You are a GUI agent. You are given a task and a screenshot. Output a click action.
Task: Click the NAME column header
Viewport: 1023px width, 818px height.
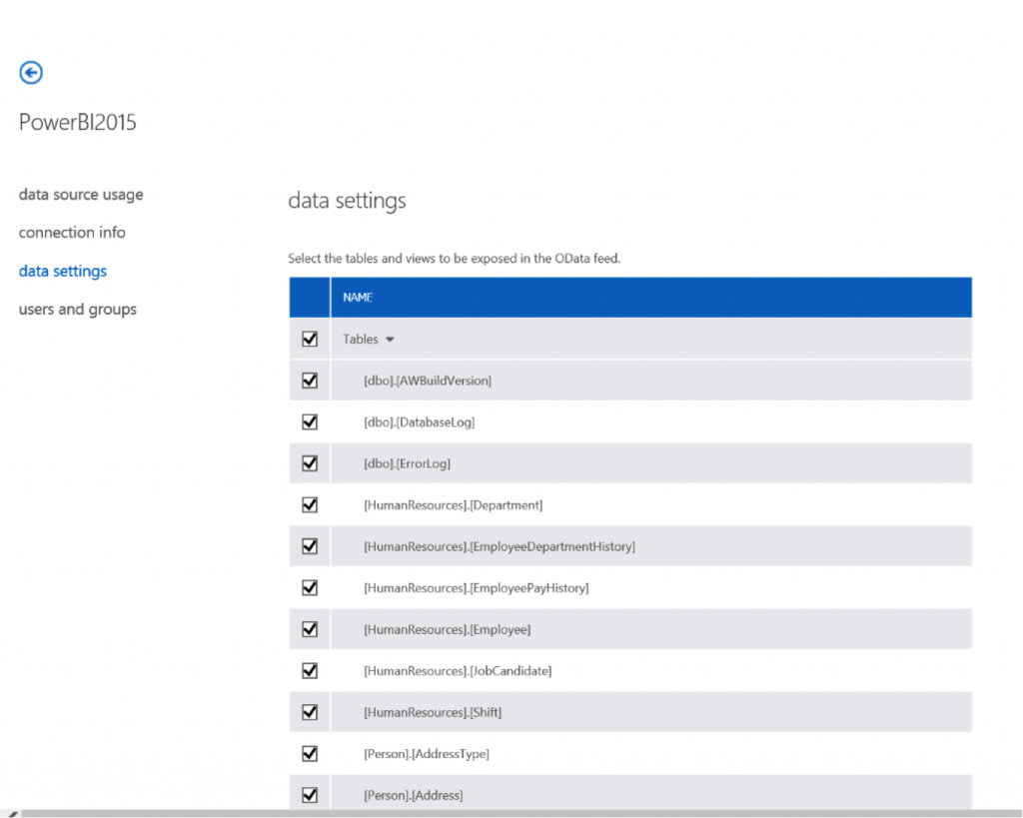coord(359,298)
